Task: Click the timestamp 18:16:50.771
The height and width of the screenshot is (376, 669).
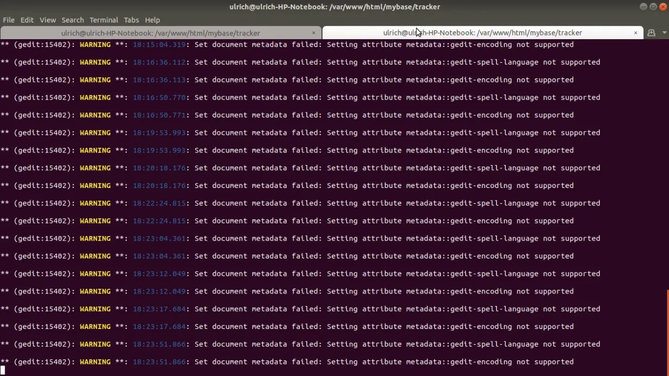Action: [159, 115]
